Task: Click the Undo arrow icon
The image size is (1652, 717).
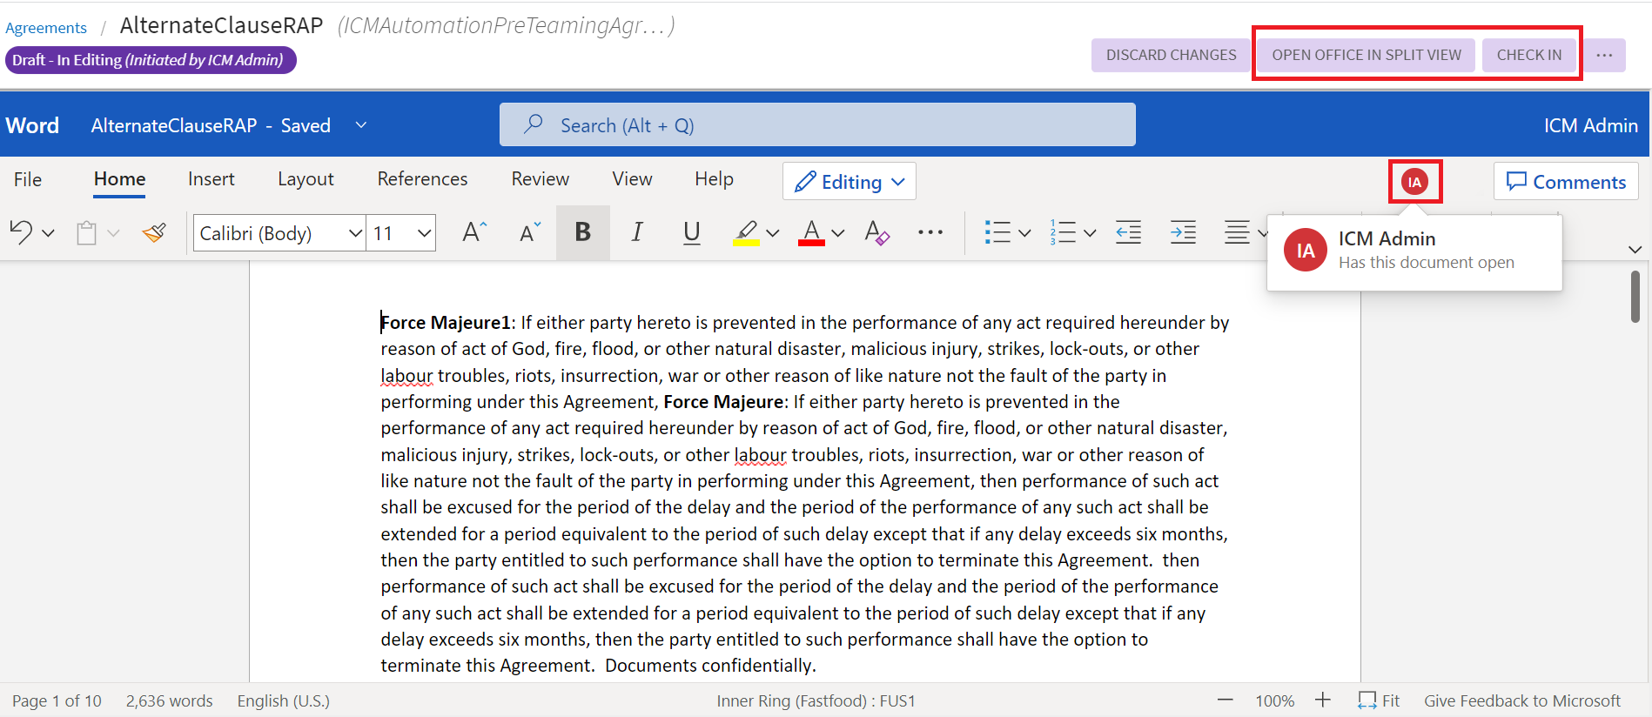Action: [21, 232]
